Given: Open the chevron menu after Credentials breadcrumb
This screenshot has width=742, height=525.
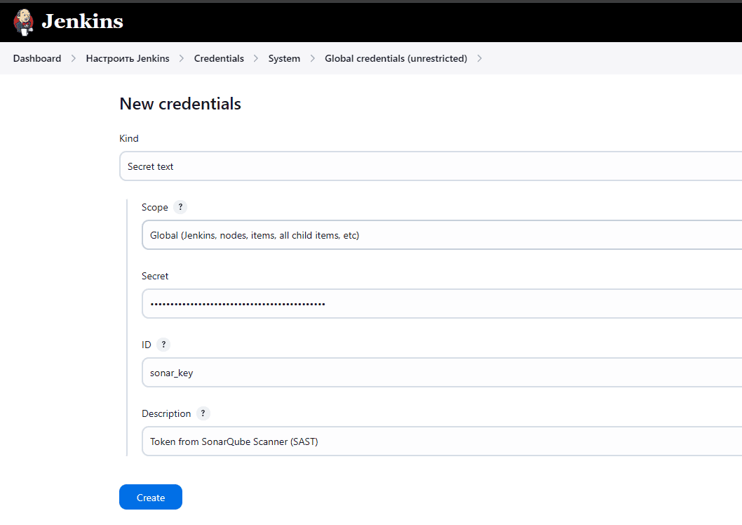Looking at the screenshot, I should [256, 59].
